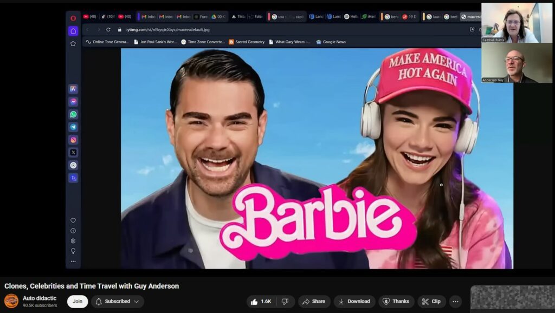Click the Join membership button

[78, 301]
